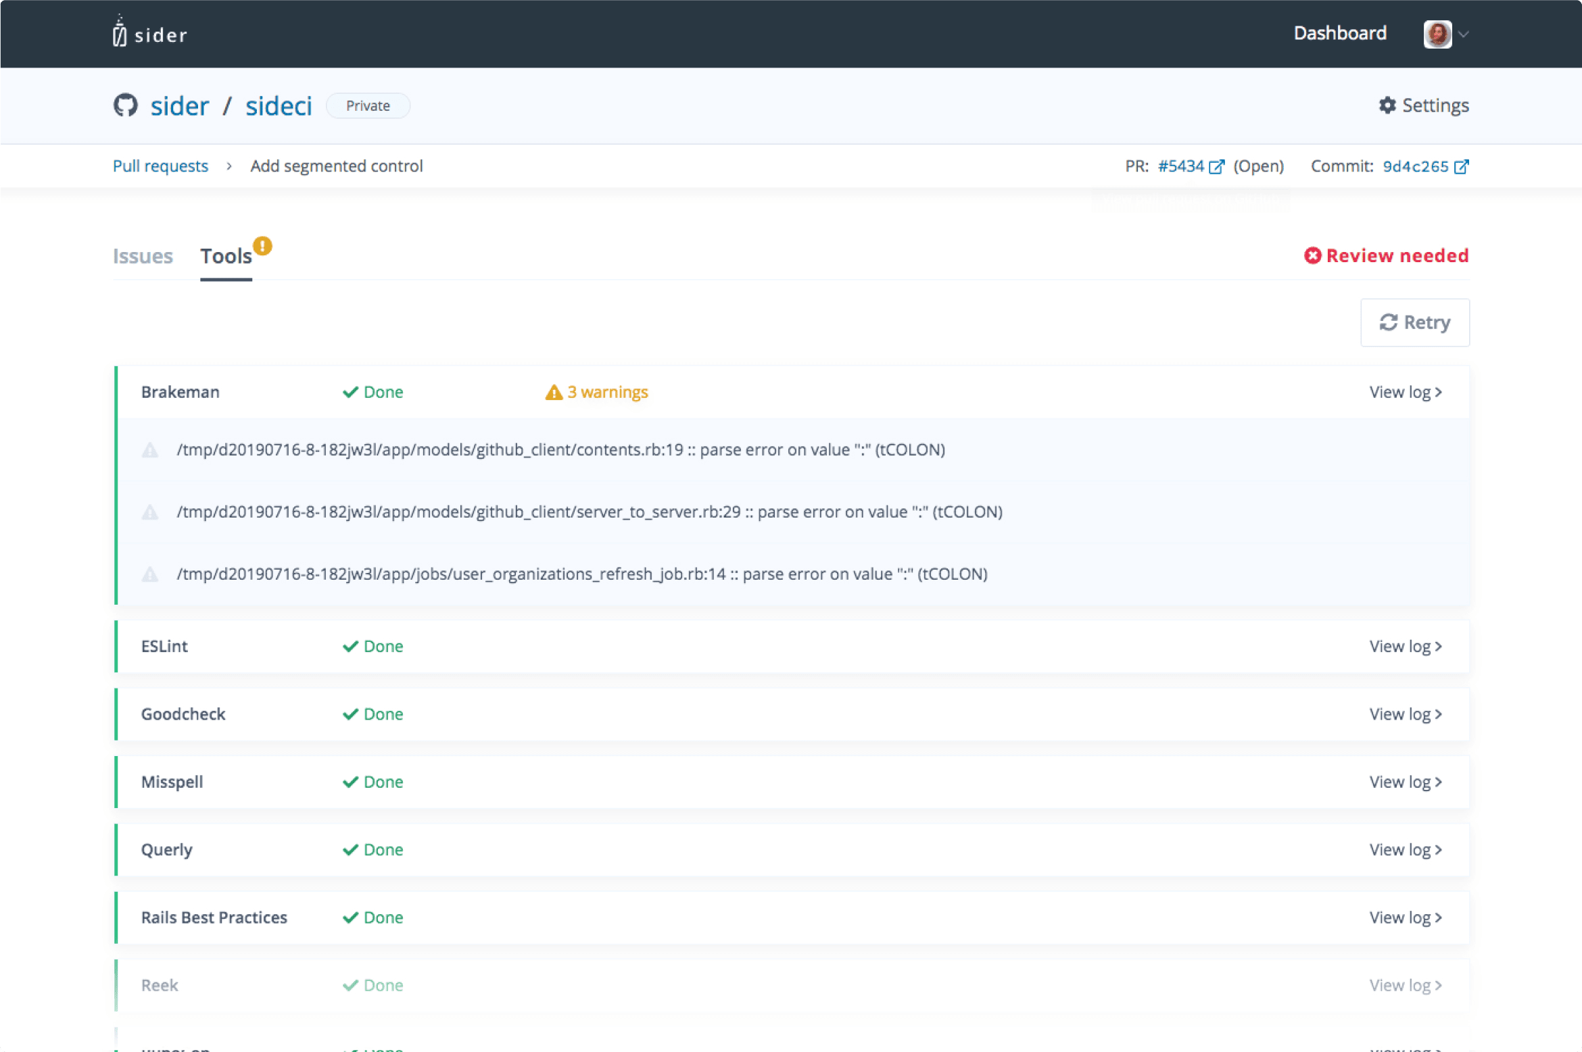The width and height of the screenshot is (1582, 1052).
Task: Open the Dashboard link
Action: tap(1339, 33)
